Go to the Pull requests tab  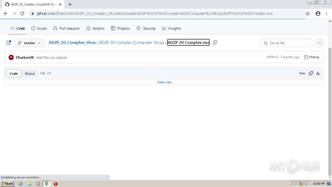tap(66, 28)
